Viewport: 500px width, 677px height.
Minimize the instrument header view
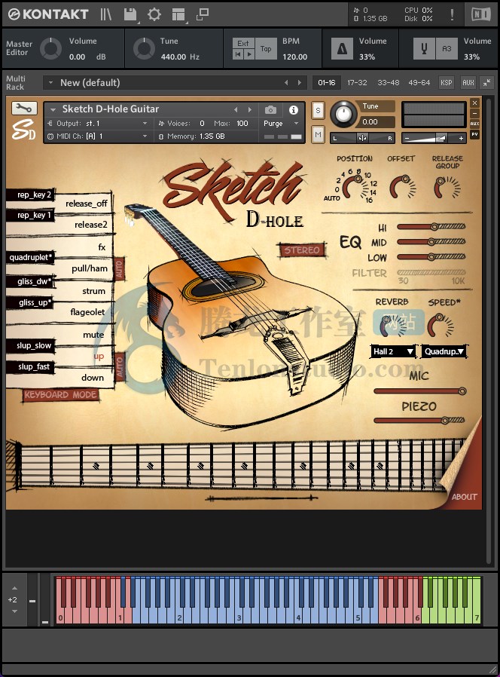(x=474, y=113)
